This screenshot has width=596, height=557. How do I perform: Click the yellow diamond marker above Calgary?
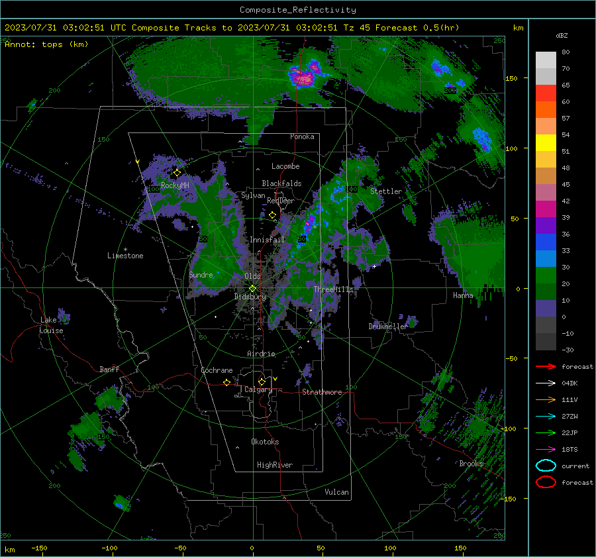(x=262, y=381)
